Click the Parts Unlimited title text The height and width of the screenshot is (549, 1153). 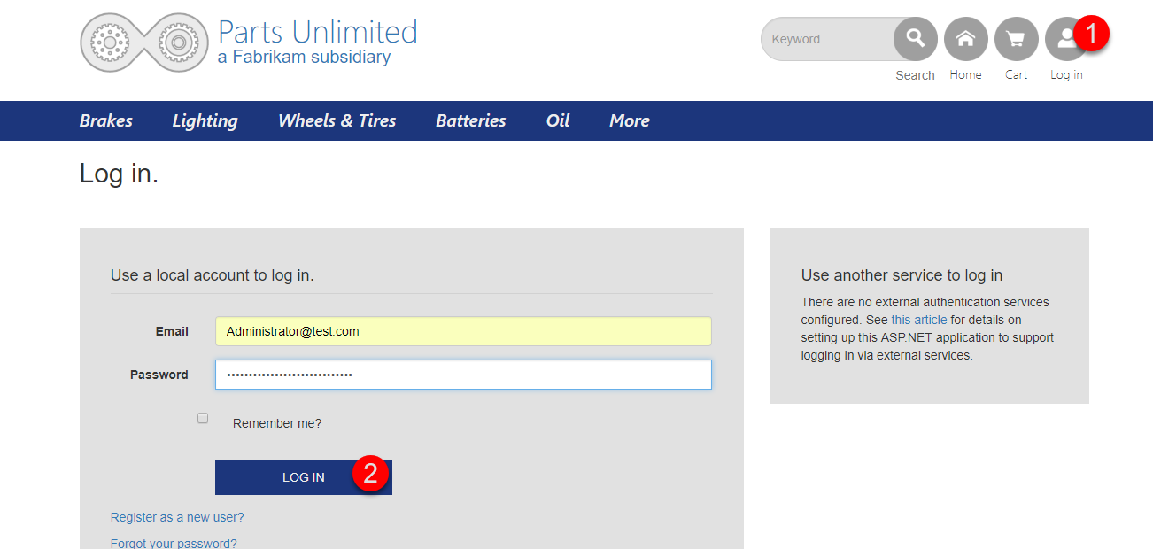coord(318,32)
